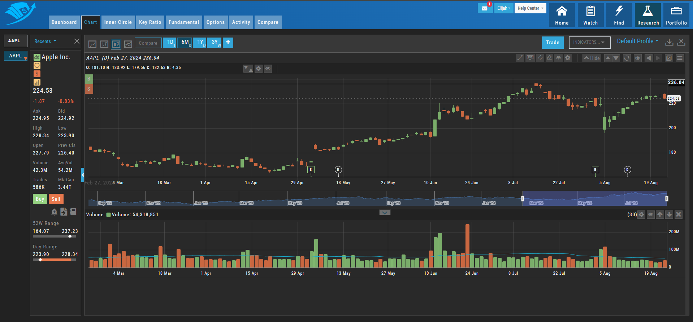Open the INDICATORS dropdown
The width and height of the screenshot is (693, 322).
click(590, 42)
